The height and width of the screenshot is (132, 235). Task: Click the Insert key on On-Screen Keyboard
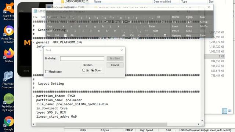(x=175, y=26)
